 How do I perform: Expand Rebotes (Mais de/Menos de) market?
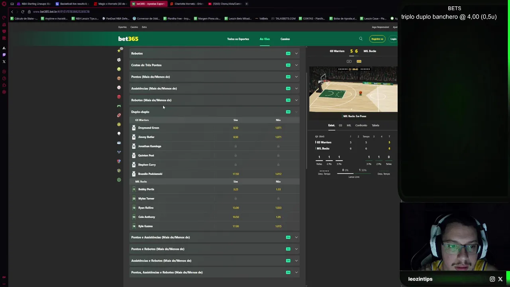(214, 100)
